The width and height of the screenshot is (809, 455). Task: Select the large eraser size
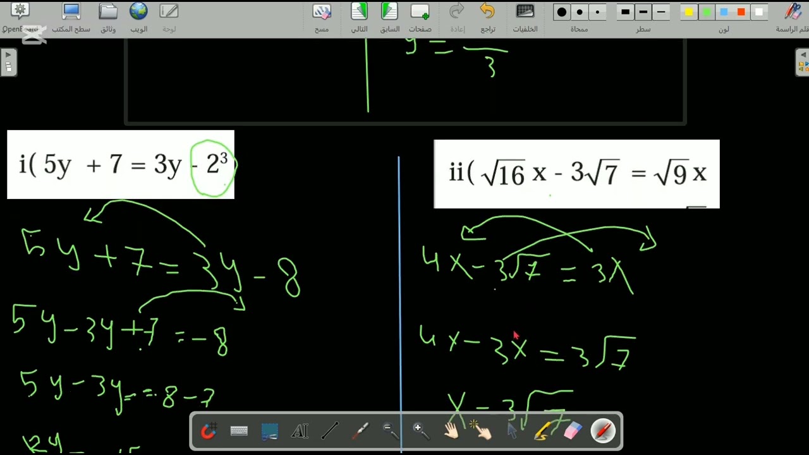click(x=562, y=12)
